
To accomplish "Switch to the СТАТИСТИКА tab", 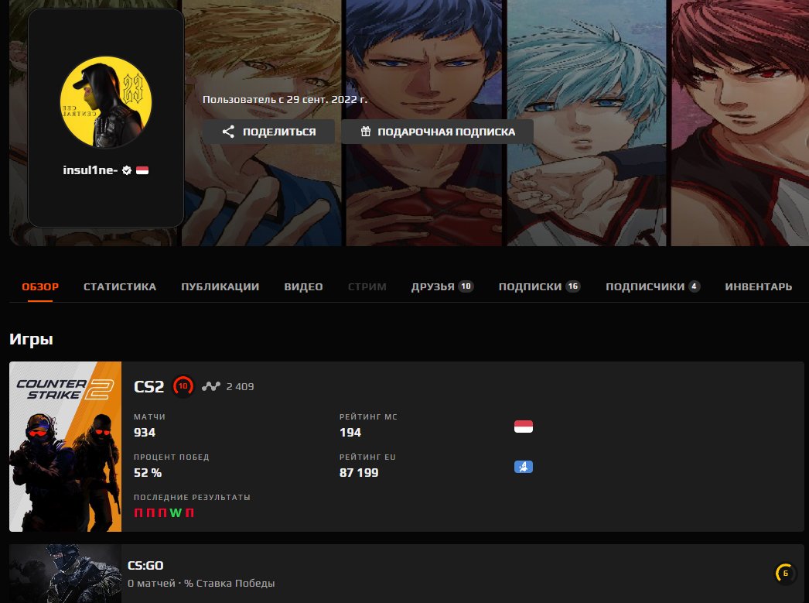I will [x=120, y=286].
